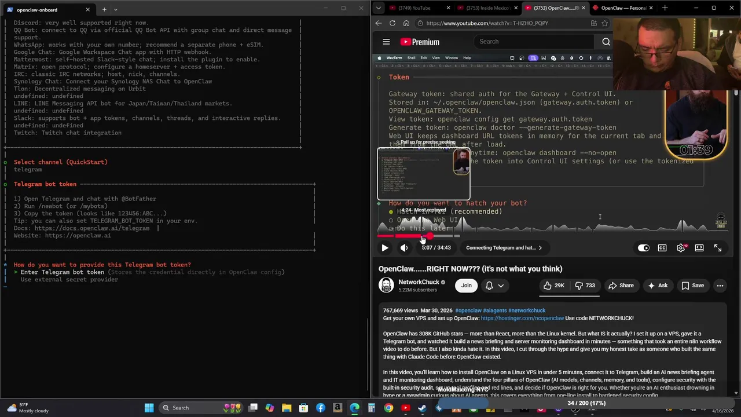Click the https://openclaw.ai website text in terminal
This screenshot has width=741, height=417.
(x=78, y=236)
